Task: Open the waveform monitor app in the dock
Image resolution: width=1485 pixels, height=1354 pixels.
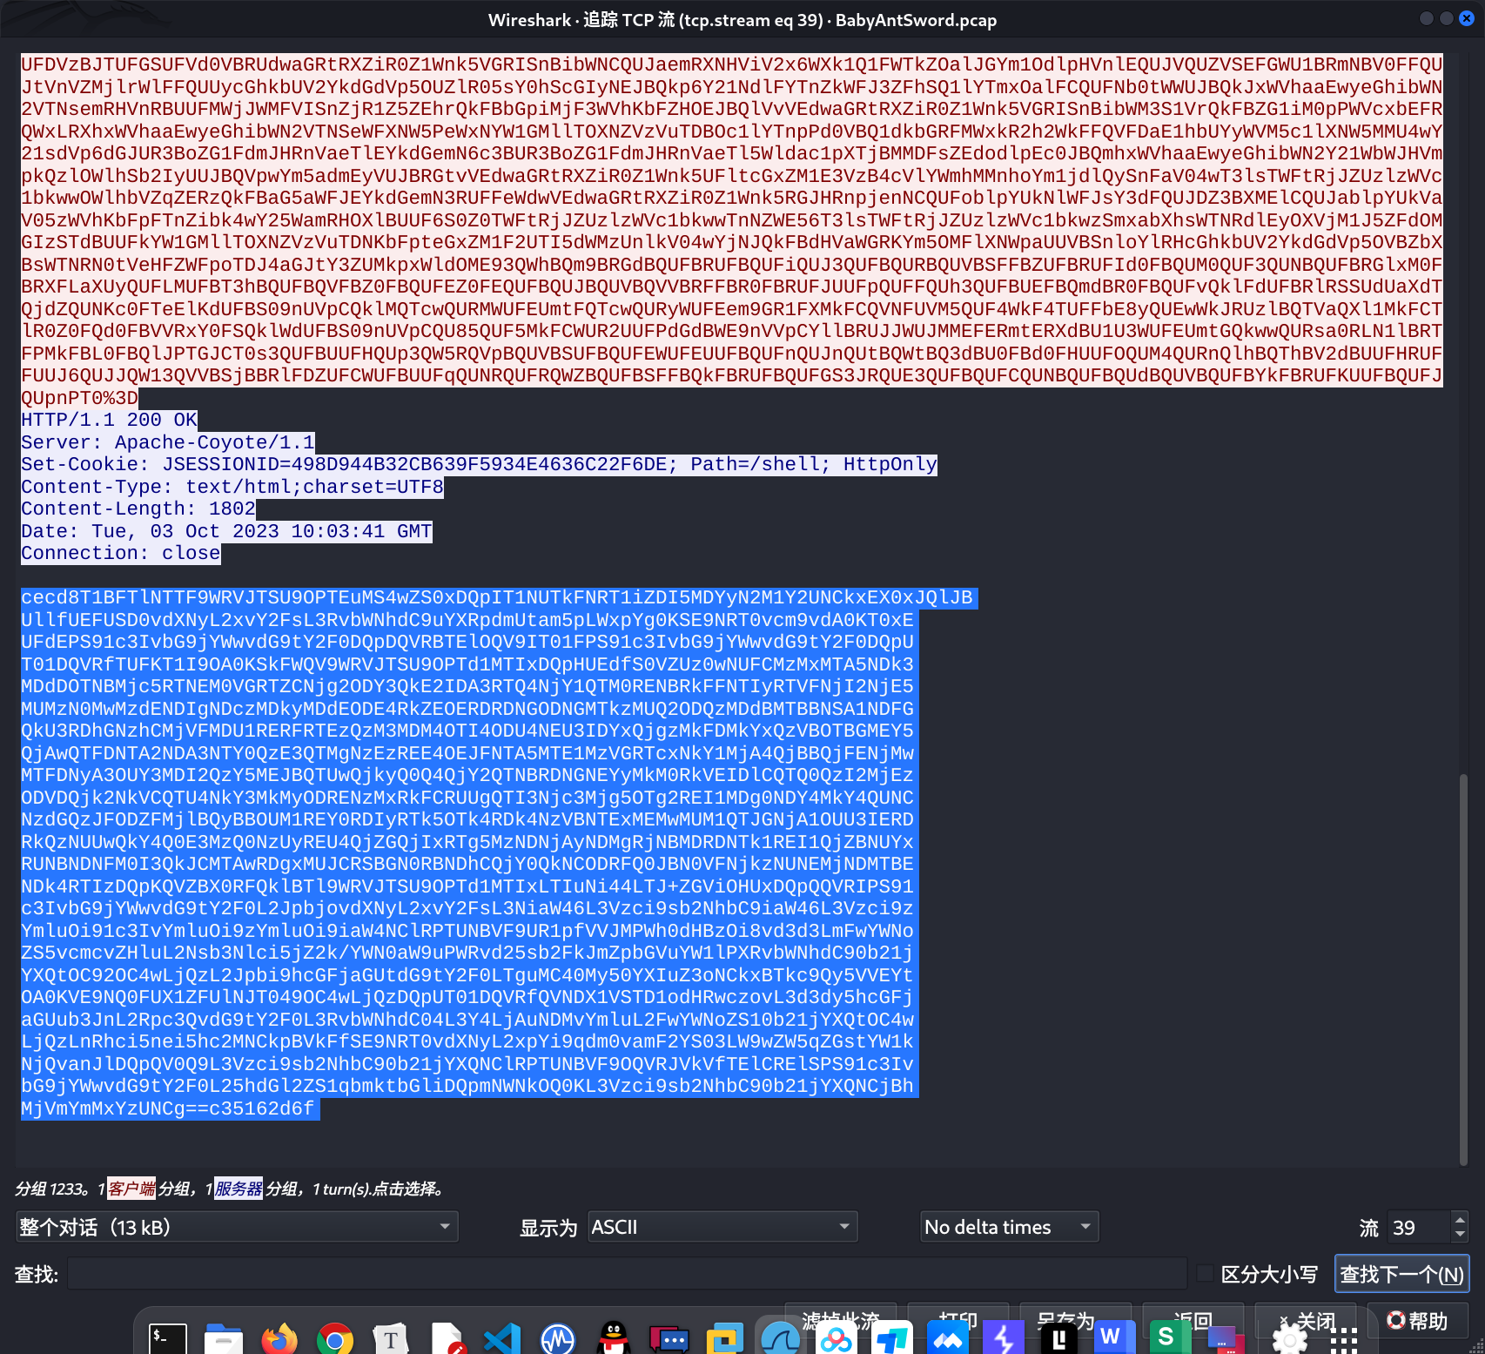Action: 558,1338
